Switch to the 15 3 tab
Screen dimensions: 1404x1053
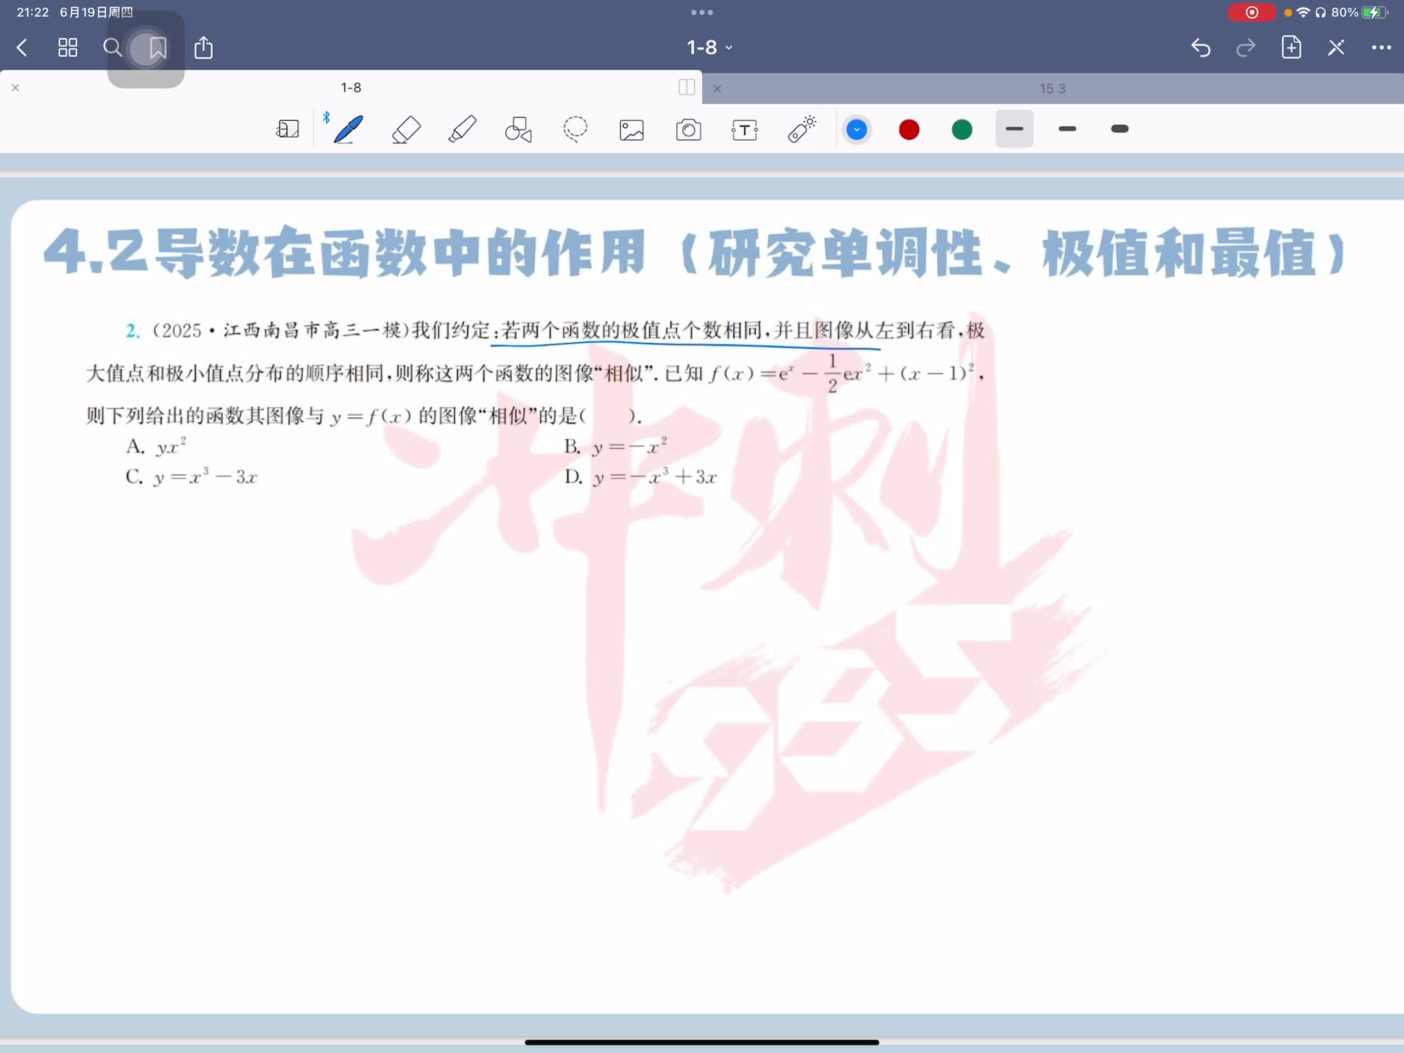[1052, 89]
